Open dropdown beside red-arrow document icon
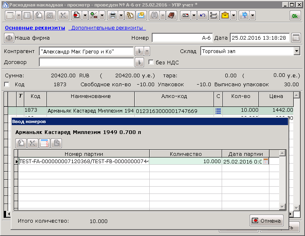The width and height of the screenshot is (305, 236). (x=85, y=15)
